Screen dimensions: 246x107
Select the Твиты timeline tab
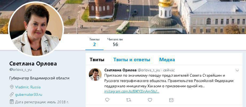point(97,60)
